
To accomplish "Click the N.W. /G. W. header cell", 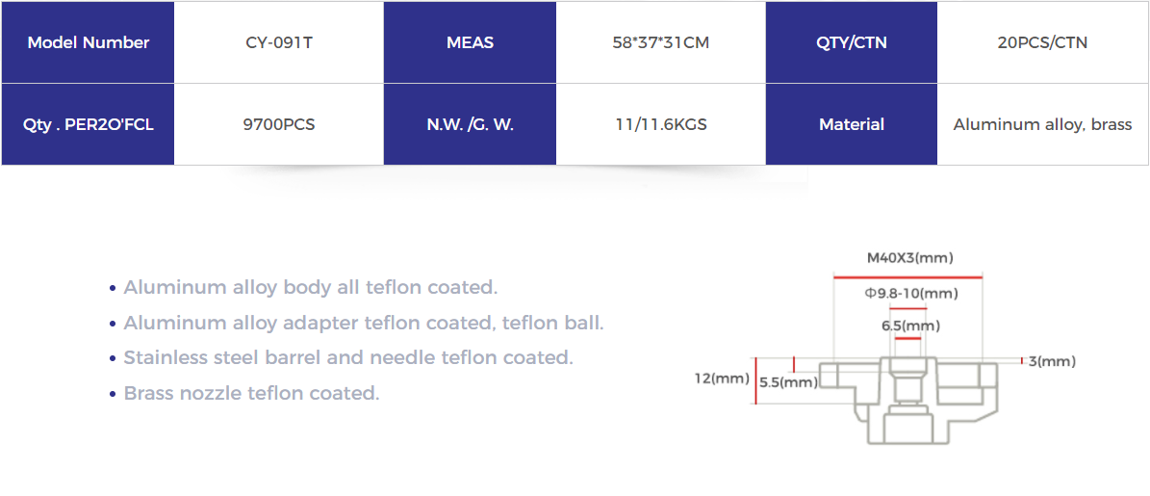I will point(471,125).
